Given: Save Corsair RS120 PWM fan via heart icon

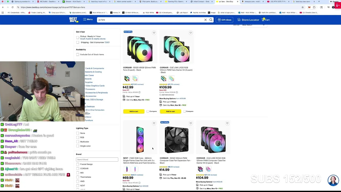Looking at the screenshot, I should [x=190, y=123].
